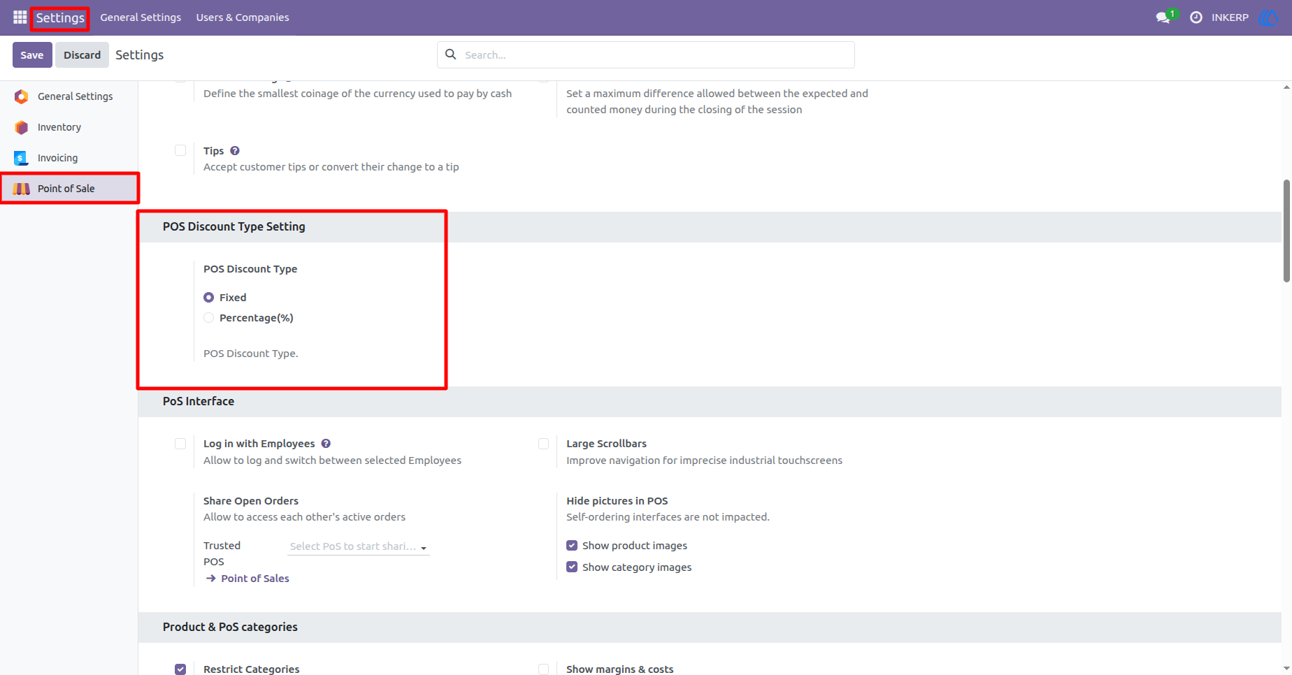1292x675 pixels.
Task: Enable Show margins & costs checkbox
Action: pyautogui.click(x=543, y=669)
